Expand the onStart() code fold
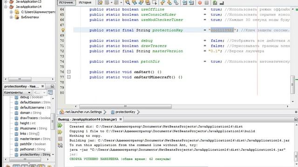The image size is (298, 167). click(x=69, y=72)
